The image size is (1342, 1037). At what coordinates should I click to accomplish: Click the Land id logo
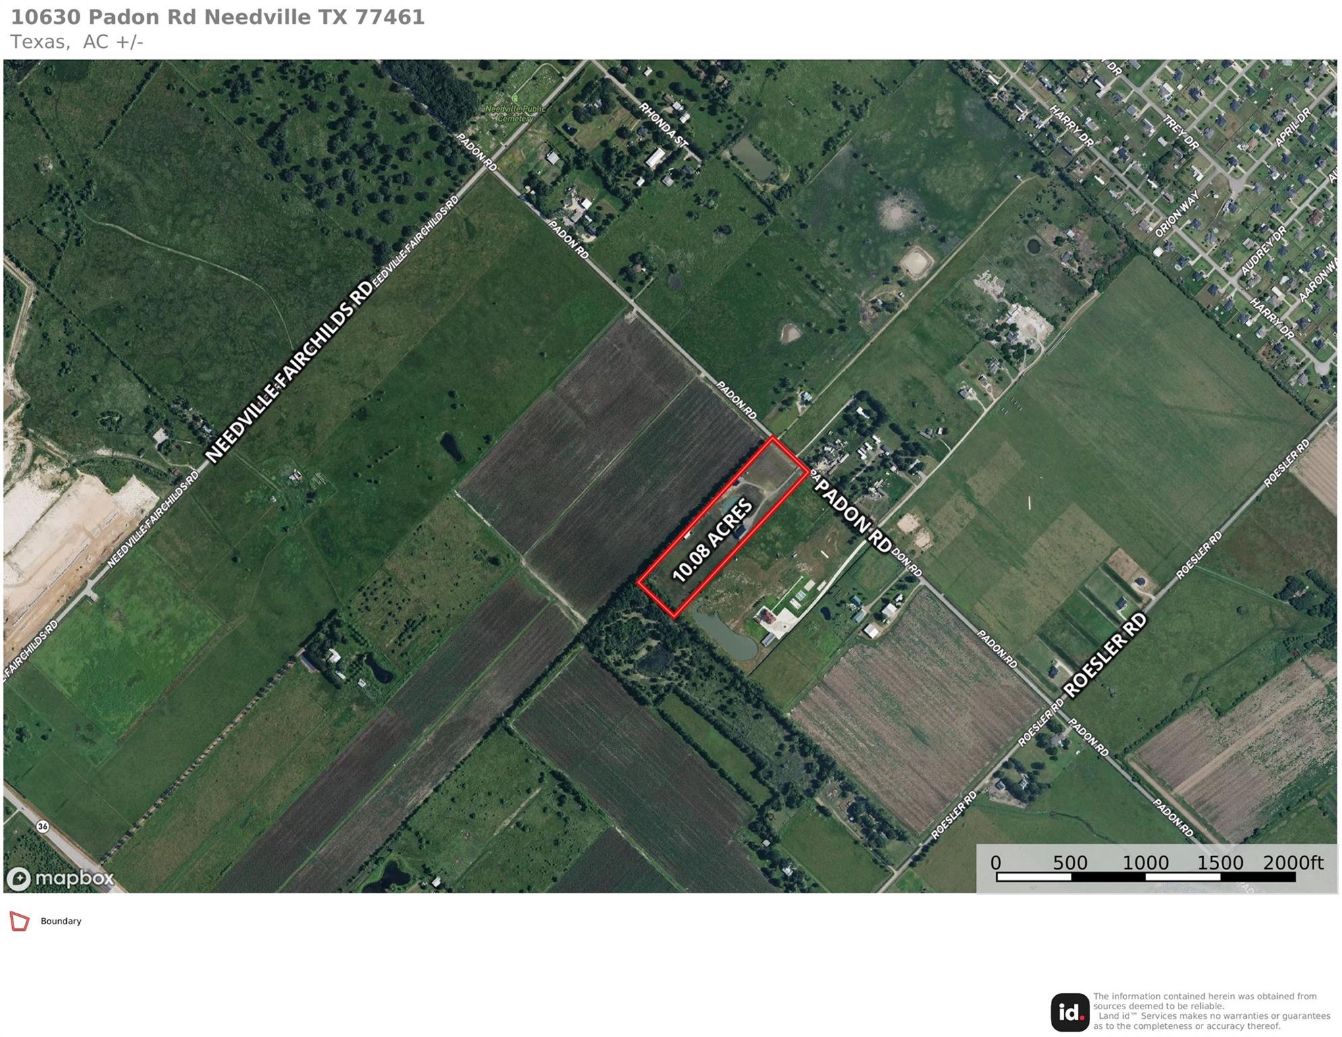(x=1070, y=1012)
